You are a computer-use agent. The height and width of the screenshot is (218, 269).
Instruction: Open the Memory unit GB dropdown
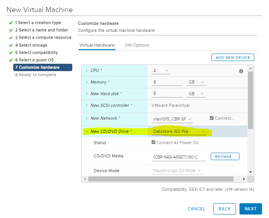point(196,82)
